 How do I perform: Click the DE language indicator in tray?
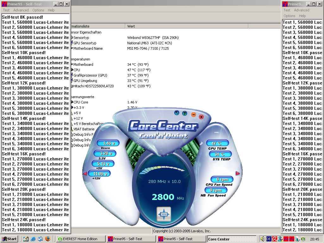pyautogui.click(x=269, y=239)
